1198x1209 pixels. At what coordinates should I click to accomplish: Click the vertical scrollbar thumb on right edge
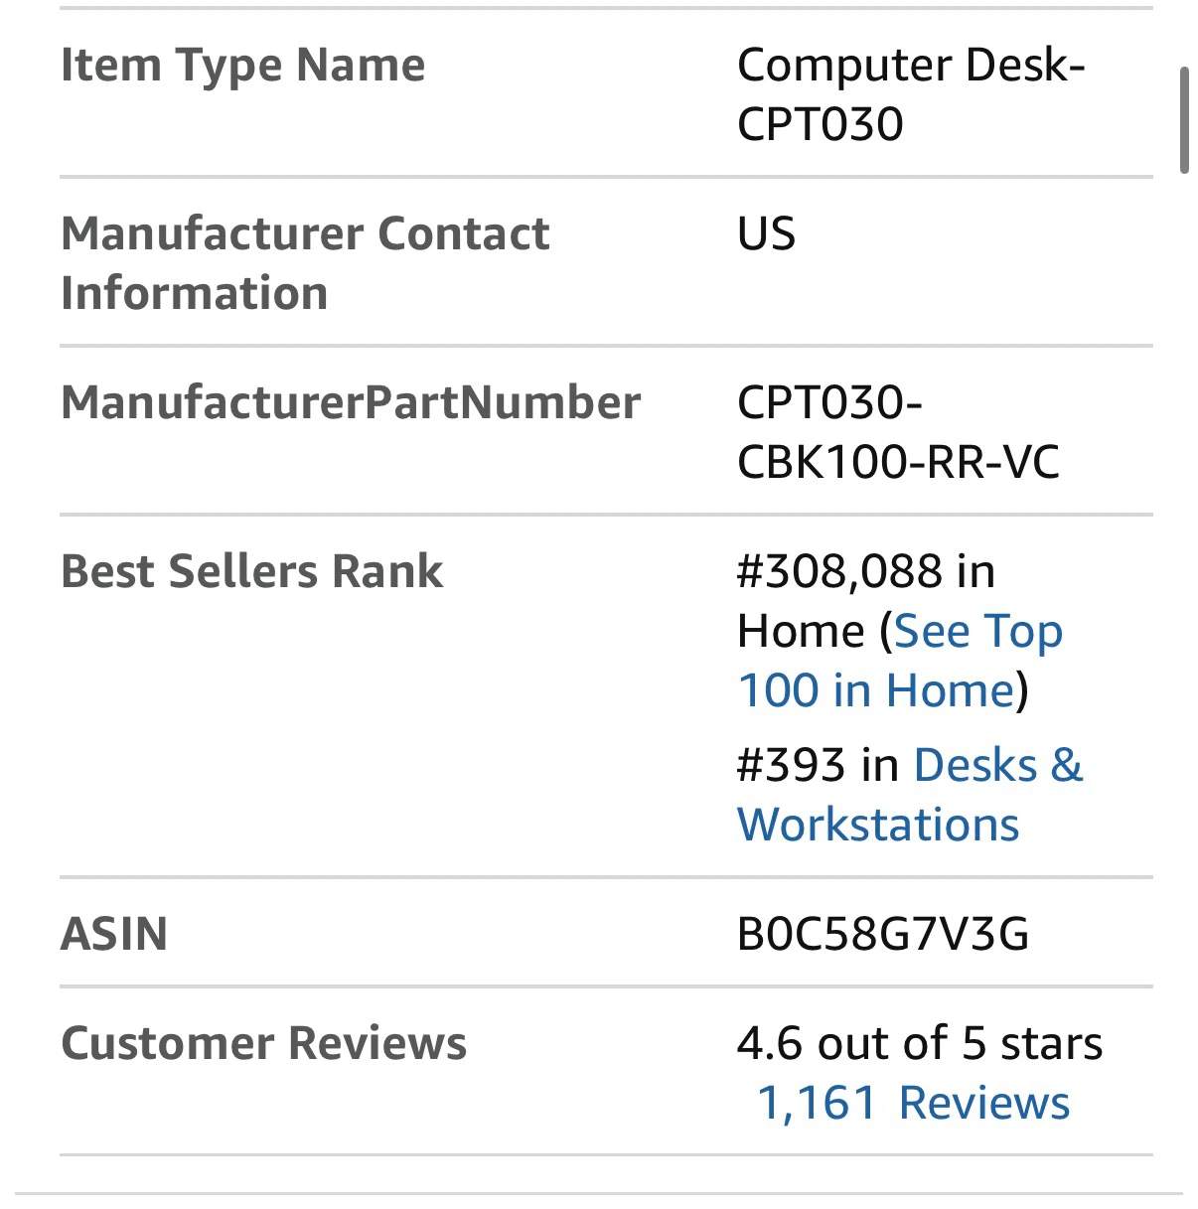point(1184,120)
